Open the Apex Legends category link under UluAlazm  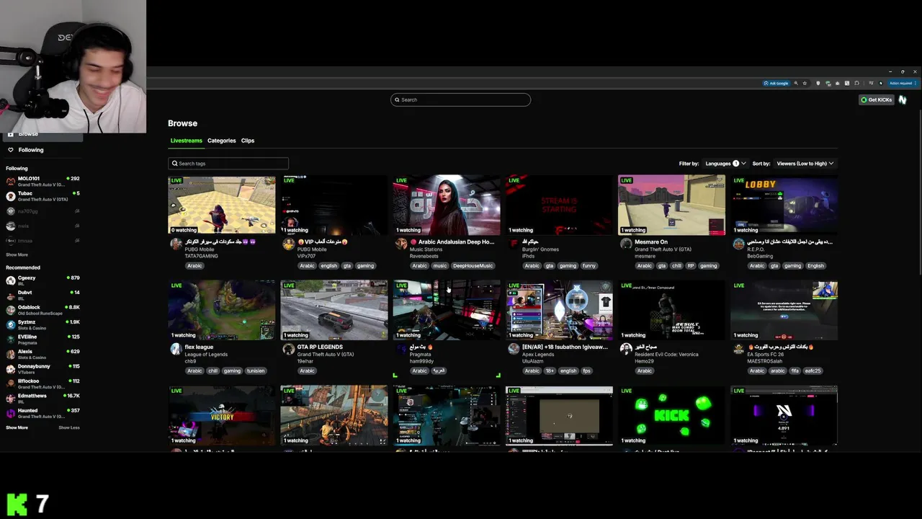point(537,354)
